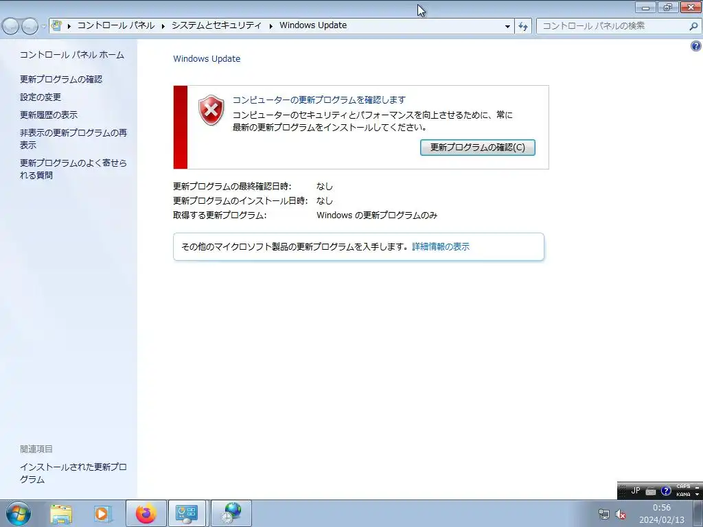Click the control panel icon in the address bar
Screen dimensions: 703x527
tap(56, 25)
